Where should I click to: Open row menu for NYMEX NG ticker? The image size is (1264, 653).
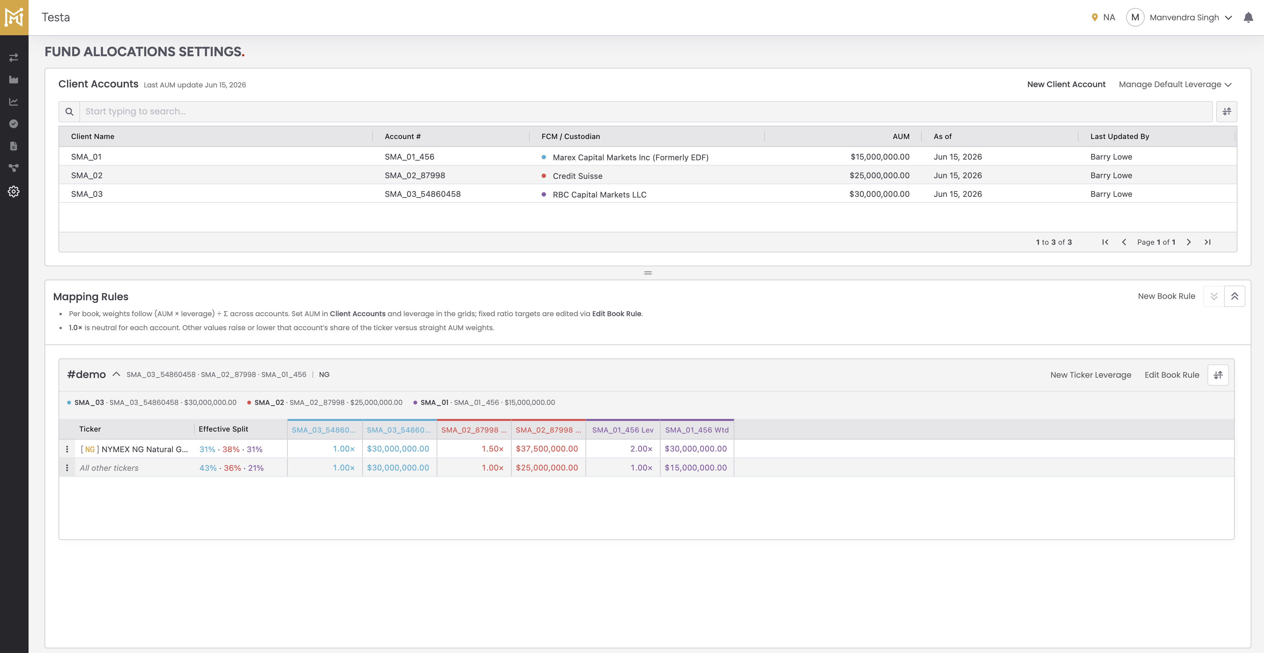point(67,449)
